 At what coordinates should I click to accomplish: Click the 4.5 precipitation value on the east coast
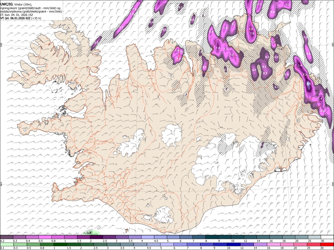coord(309,84)
